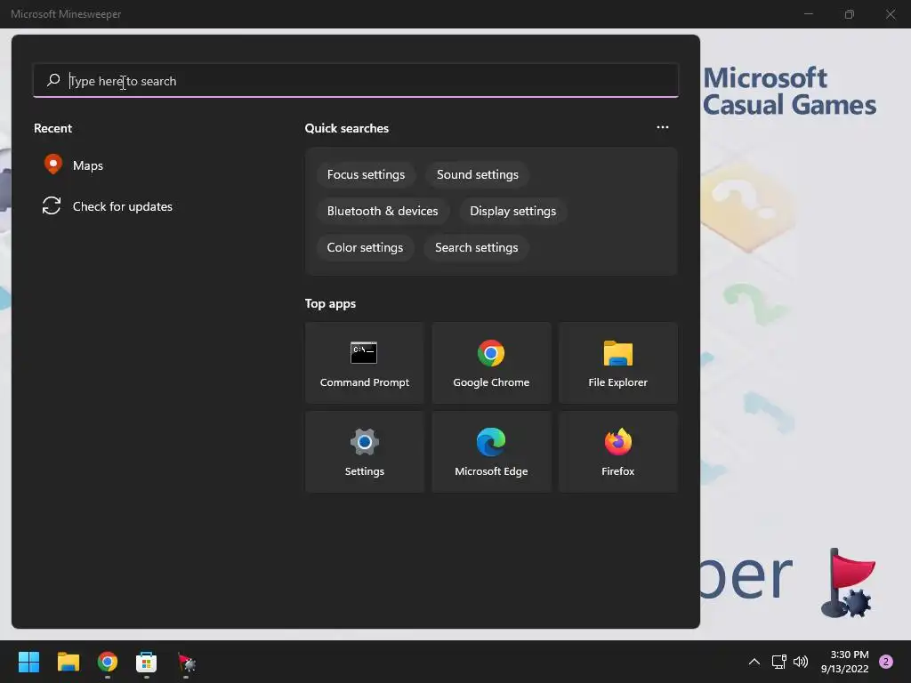Screen dimensions: 911x683
Task: Open Microsoft Store from the taskbar
Action: coord(147,662)
